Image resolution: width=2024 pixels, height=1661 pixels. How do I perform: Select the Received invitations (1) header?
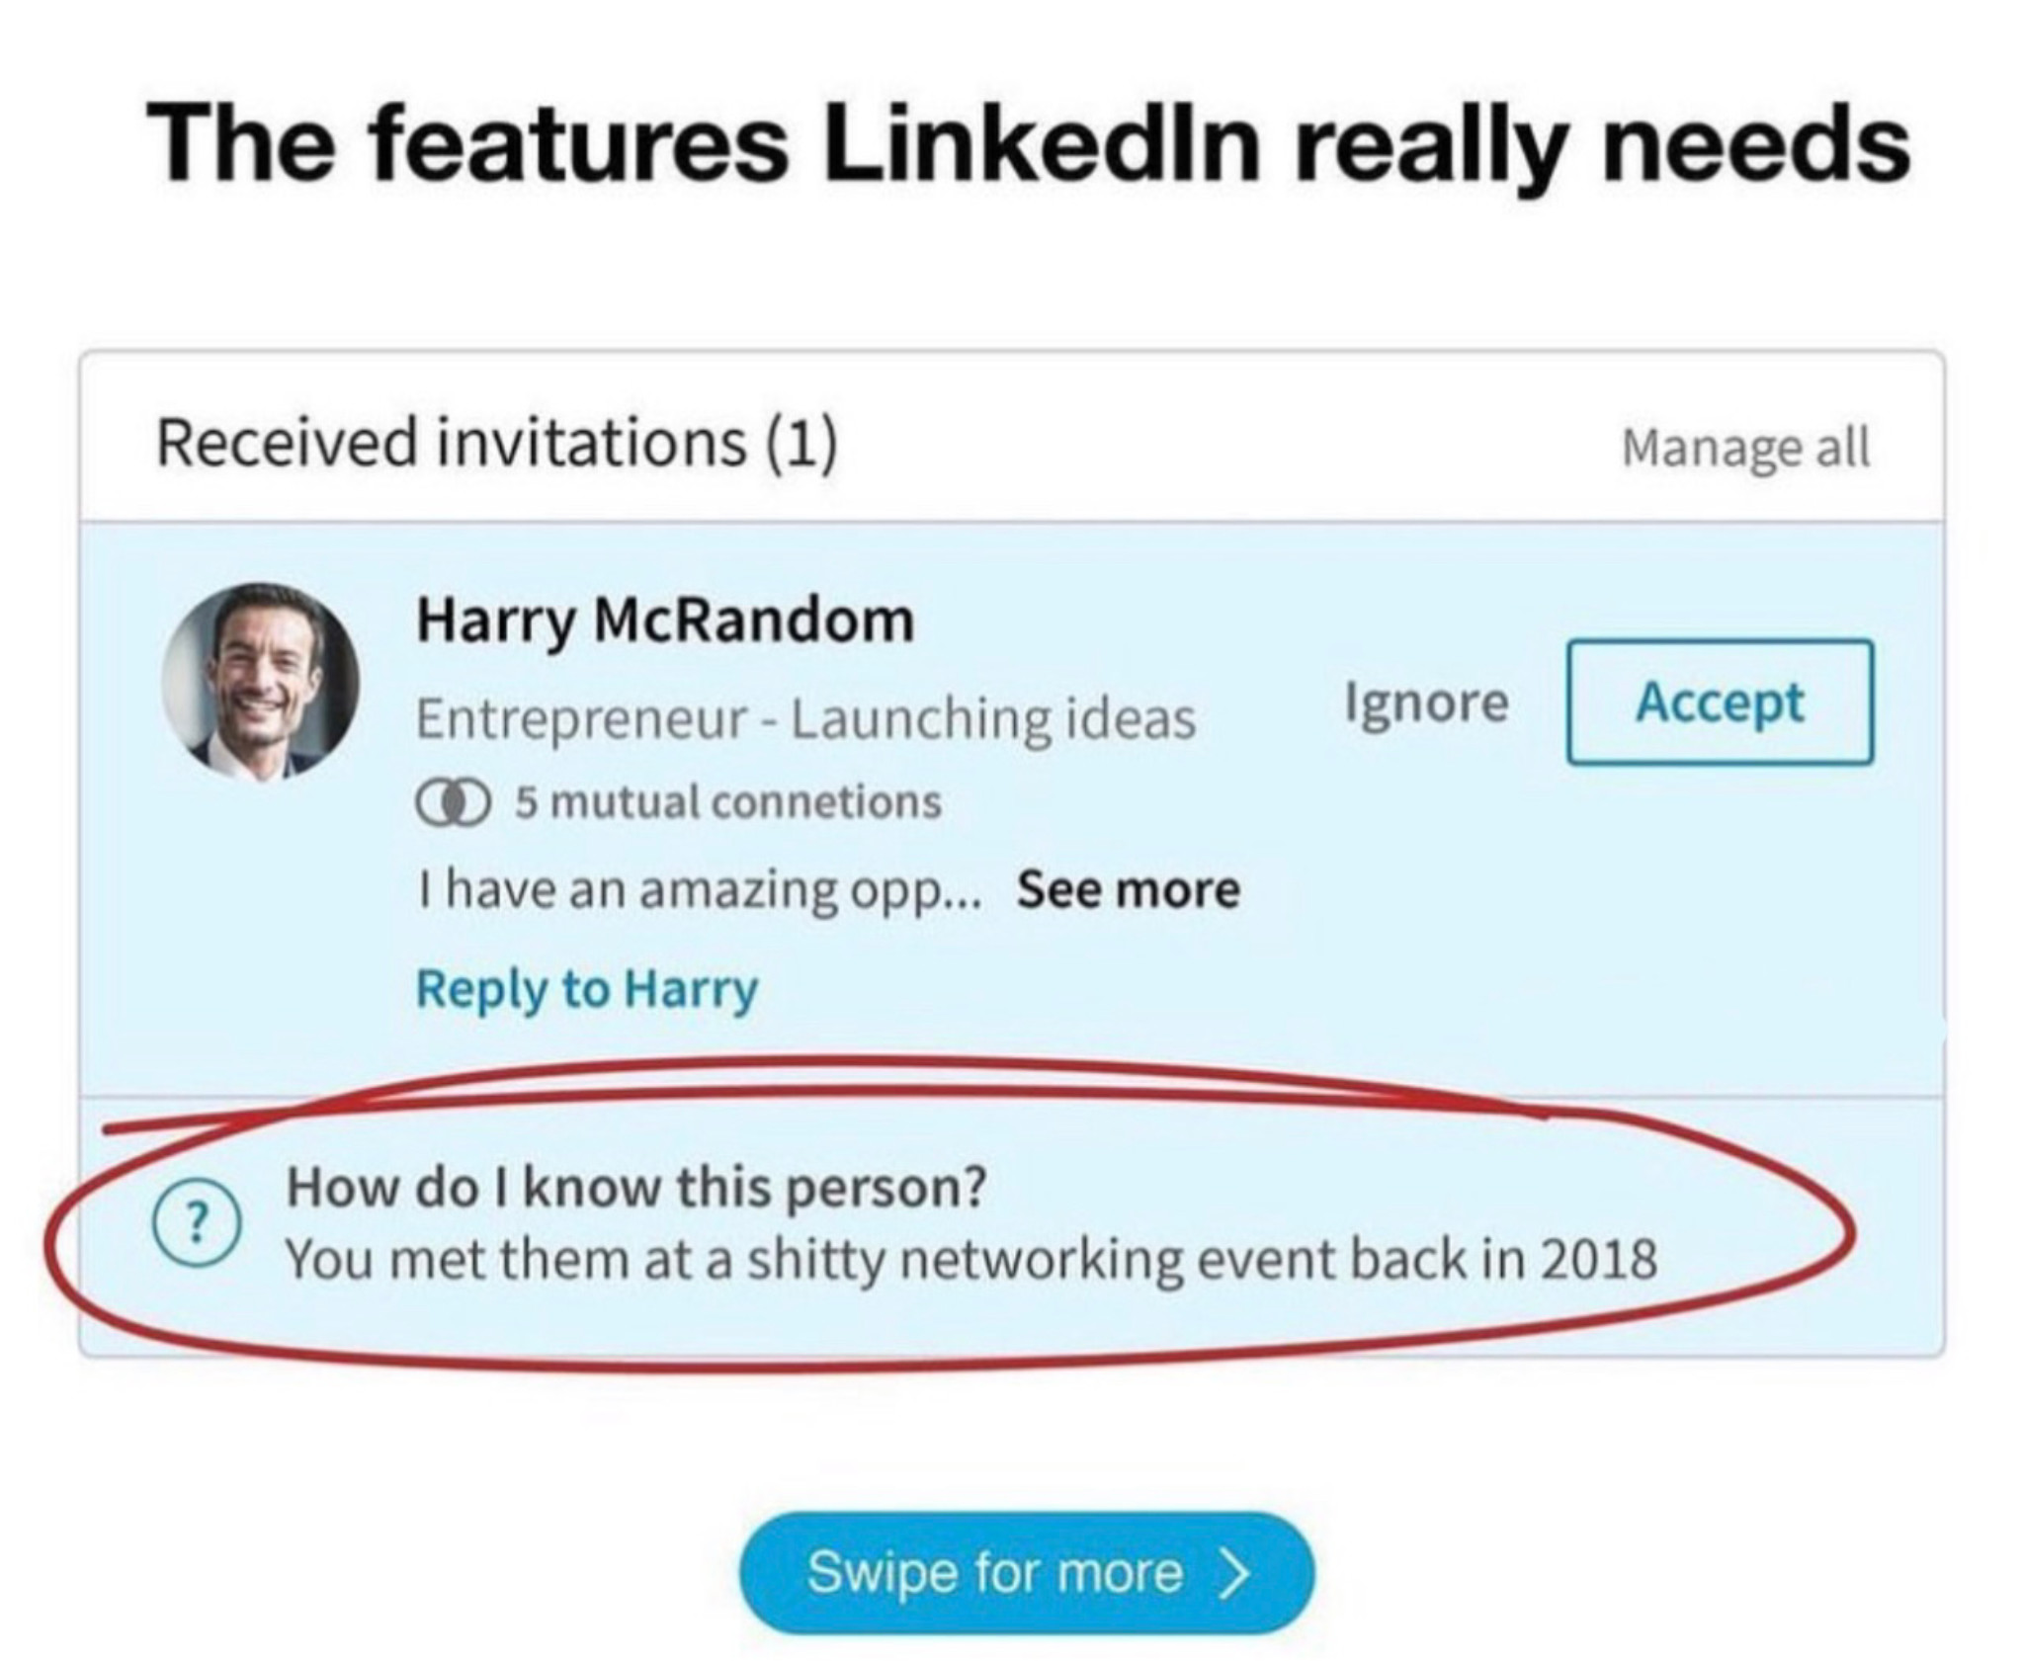click(497, 443)
